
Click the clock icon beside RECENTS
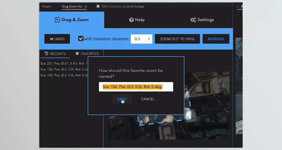coord(46,53)
